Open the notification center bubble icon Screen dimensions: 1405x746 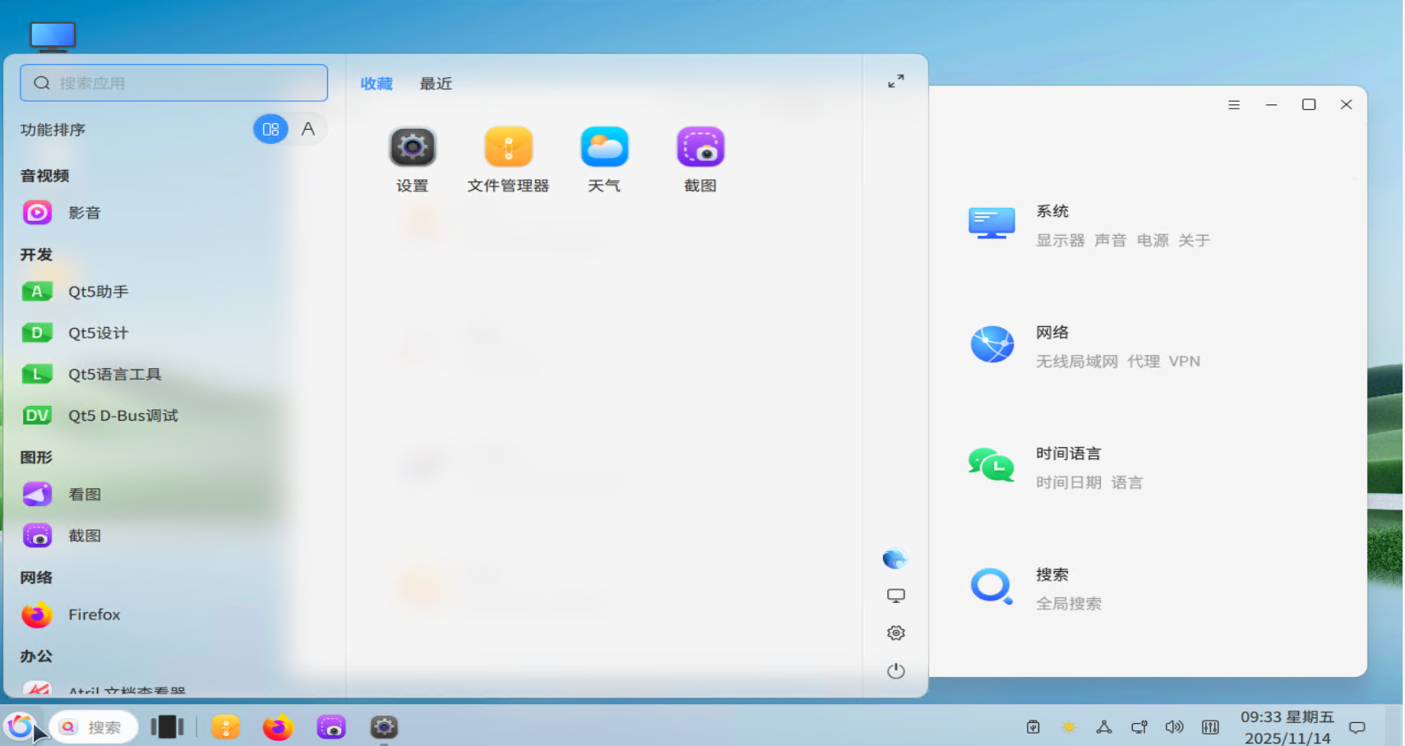click(x=1357, y=728)
